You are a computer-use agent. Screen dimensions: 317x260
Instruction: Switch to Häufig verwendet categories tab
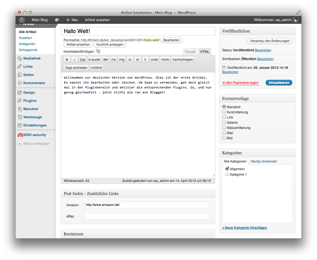click(264, 161)
